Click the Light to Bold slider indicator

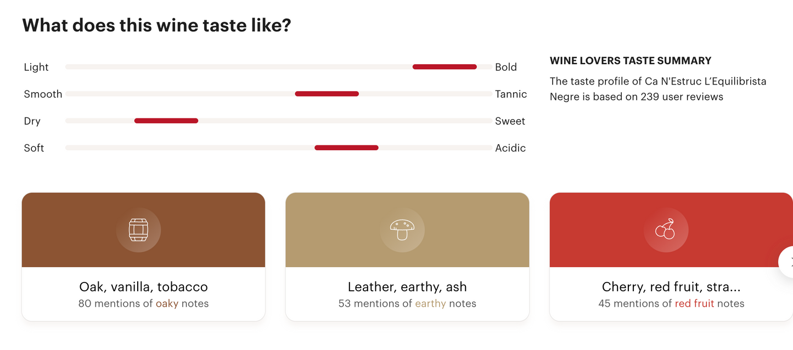click(445, 67)
